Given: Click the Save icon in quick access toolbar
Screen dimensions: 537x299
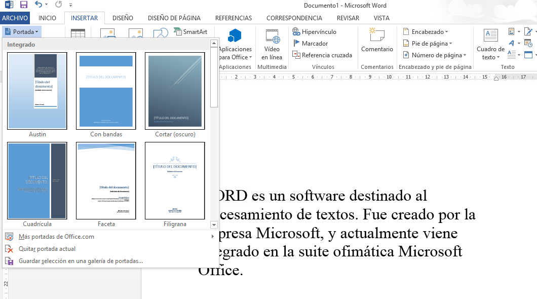Looking at the screenshot, I should pyautogui.click(x=23, y=5).
